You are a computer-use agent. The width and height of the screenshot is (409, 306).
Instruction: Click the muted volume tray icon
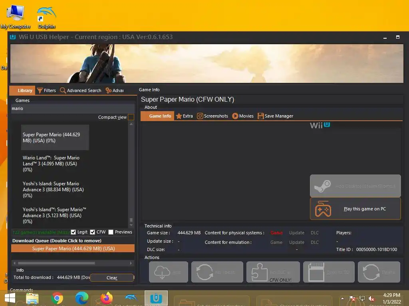[x=372, y=299]
